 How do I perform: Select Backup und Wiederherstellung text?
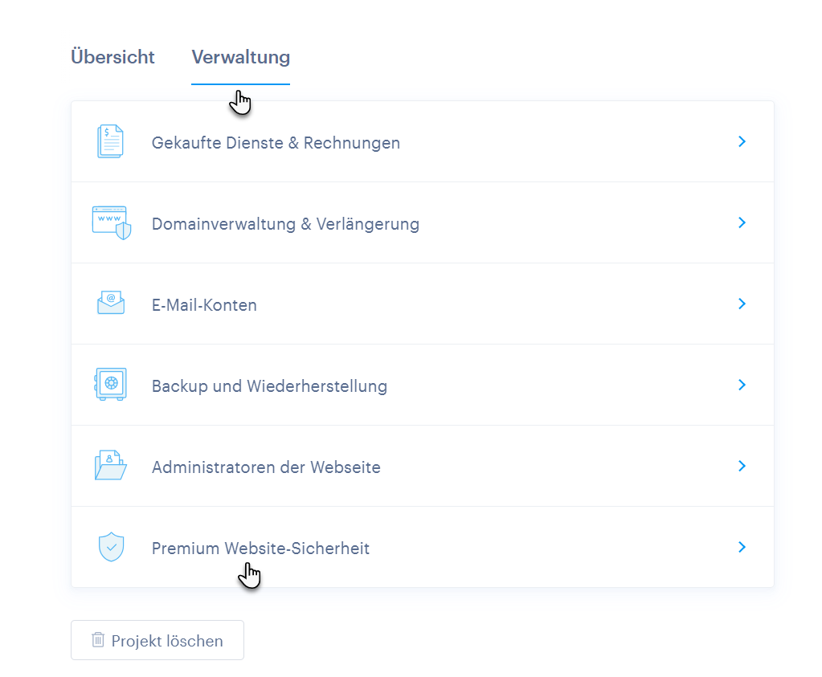click(269, 386)
